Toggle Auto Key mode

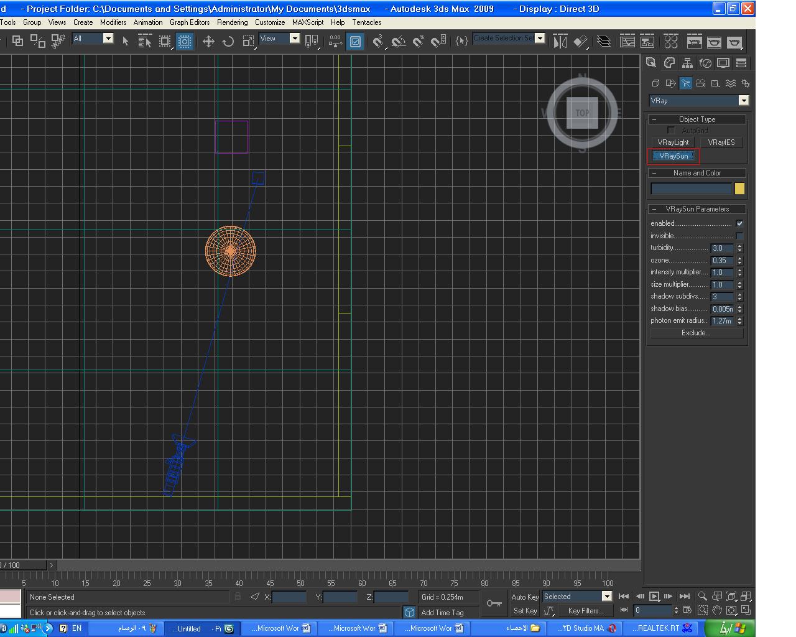524,597
